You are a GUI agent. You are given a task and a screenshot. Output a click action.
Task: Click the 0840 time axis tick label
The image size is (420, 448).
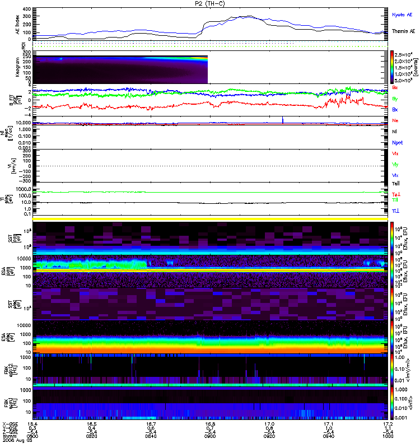click(151, 436)
